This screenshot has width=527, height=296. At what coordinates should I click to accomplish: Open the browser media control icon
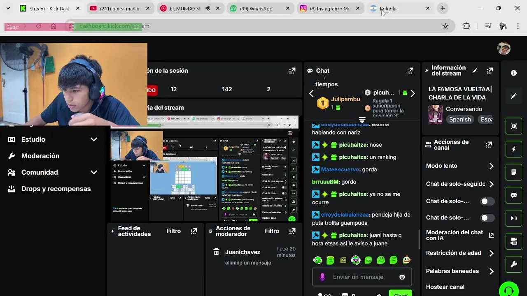tap(488, 26)
